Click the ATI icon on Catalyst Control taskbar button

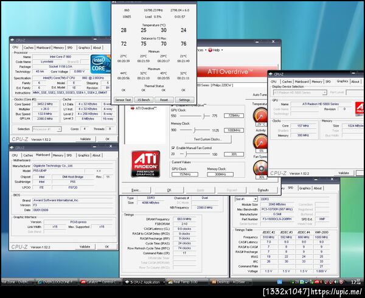point(83,282)
